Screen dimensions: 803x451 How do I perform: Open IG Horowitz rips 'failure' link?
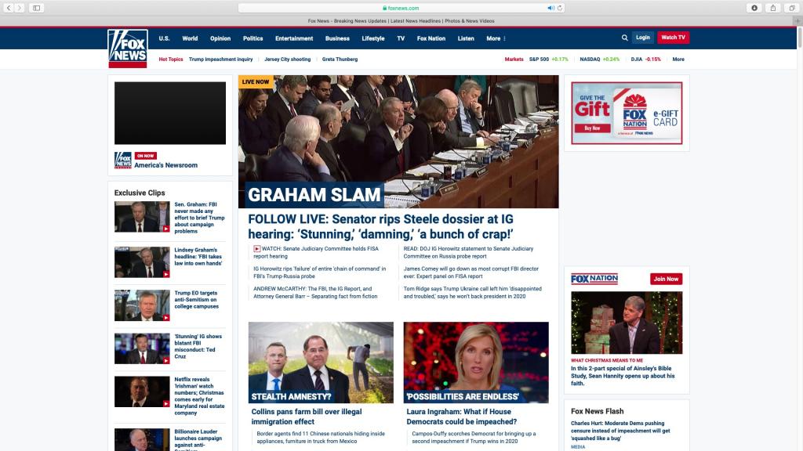click(320, 272)
